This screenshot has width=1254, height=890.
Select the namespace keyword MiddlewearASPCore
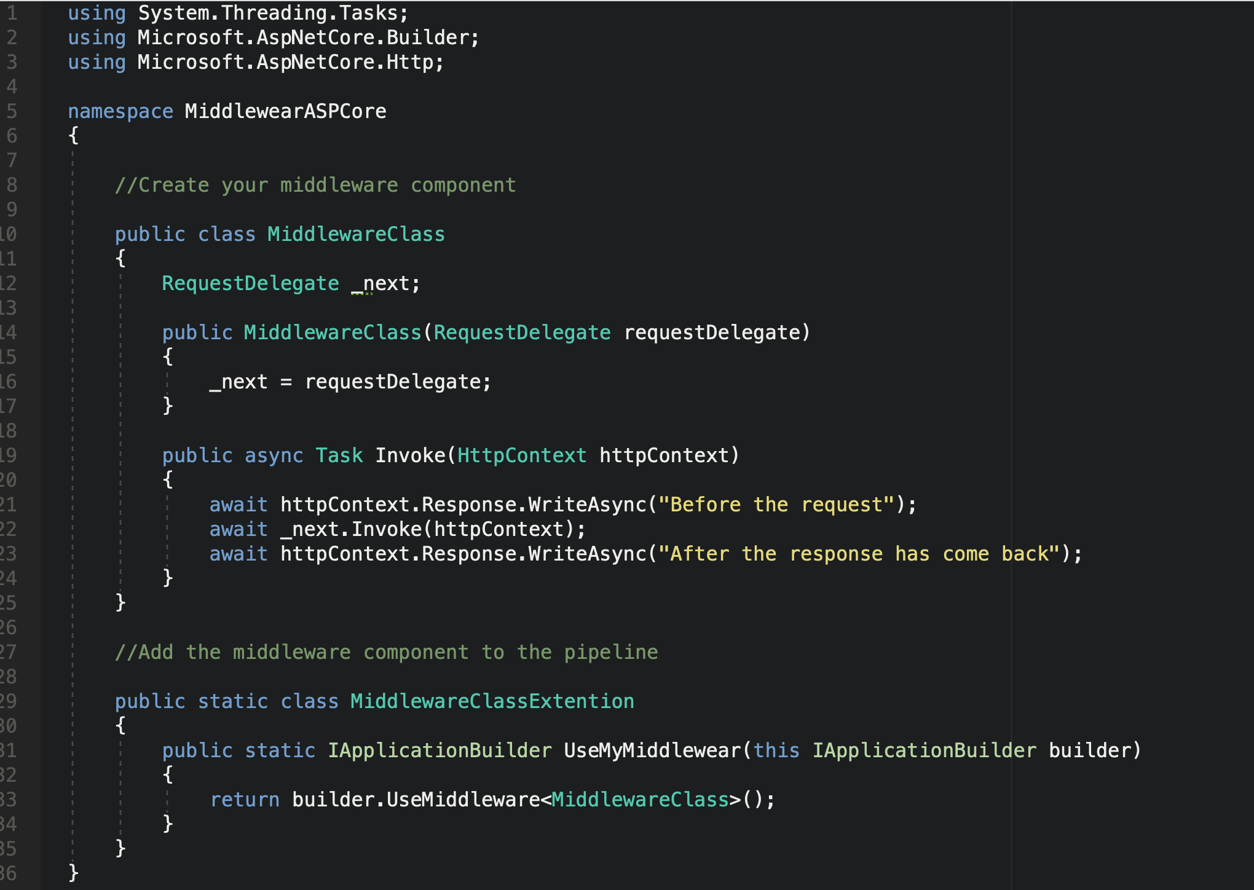point(285,111)
